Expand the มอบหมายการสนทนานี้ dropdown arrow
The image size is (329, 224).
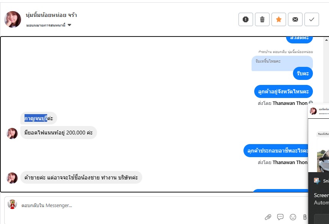click(x=69, y=25)
